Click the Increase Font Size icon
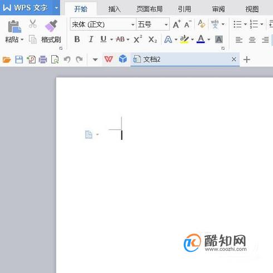The width and height of the screenshot is (273, 273). coord(177,24)
